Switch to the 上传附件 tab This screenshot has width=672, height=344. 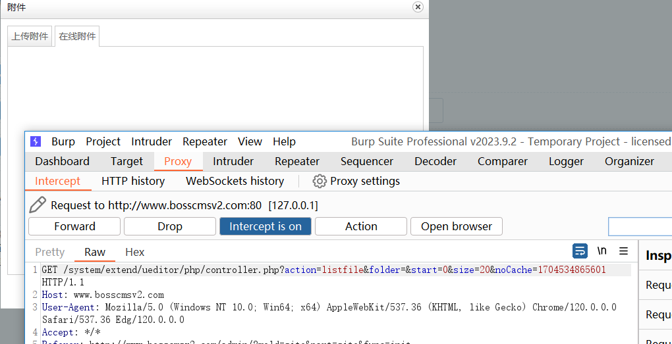click(30, 37)
